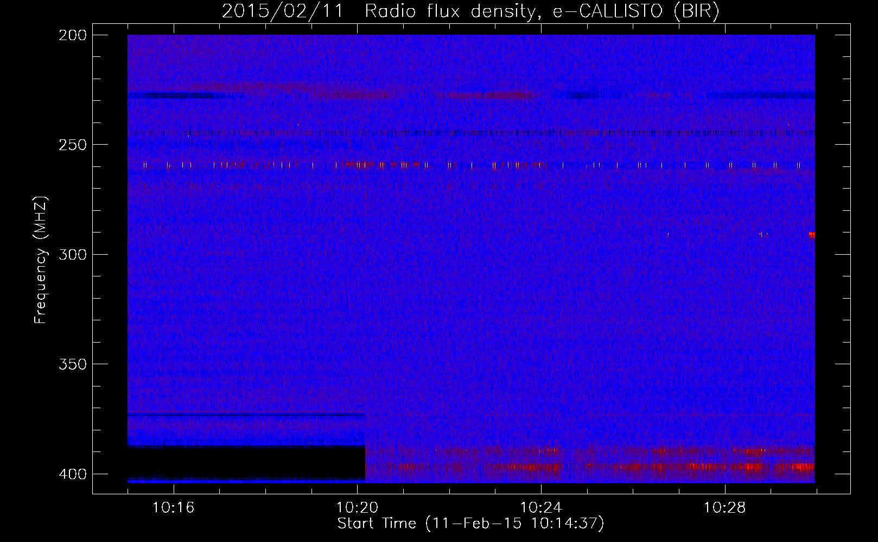Click the bright red burst at 290 MHz on the spectrogram's right edge
The image size is (878, 542).
coord(812,235)
